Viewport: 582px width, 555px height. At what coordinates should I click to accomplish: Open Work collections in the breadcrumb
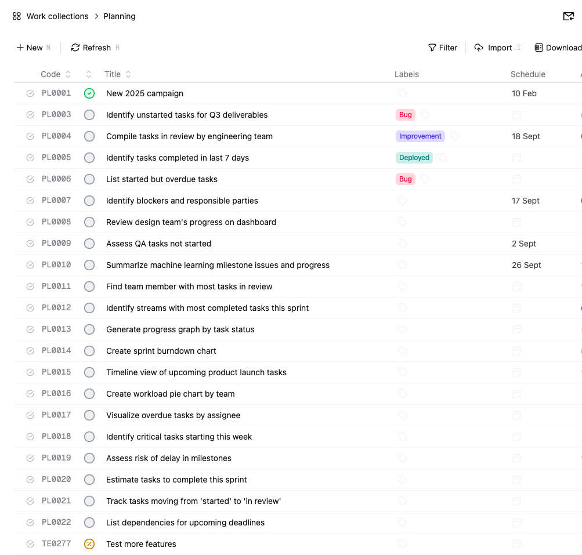pos(57,16)
